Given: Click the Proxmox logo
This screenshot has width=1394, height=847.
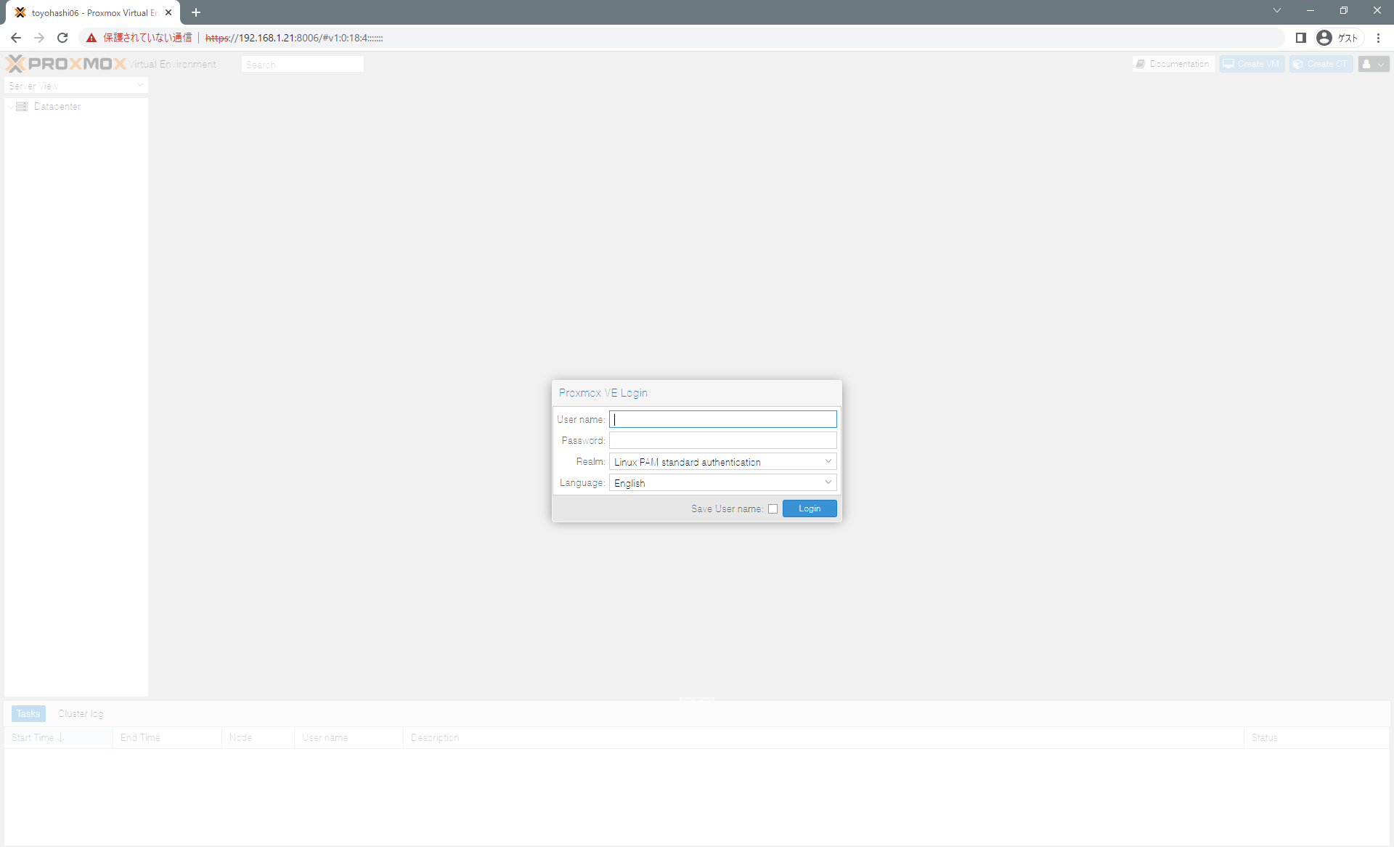Looking at the screenshot, I should click(67, 64).
